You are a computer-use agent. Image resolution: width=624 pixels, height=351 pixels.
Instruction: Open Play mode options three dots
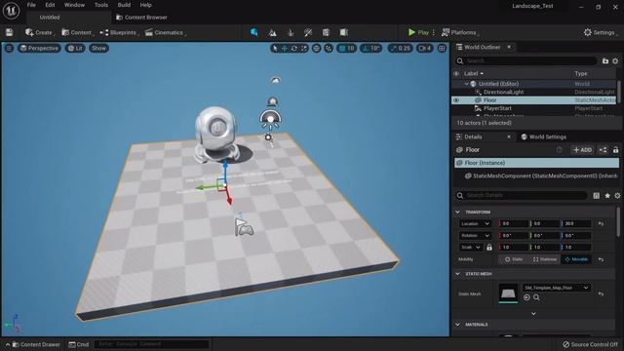coord(433,32)
